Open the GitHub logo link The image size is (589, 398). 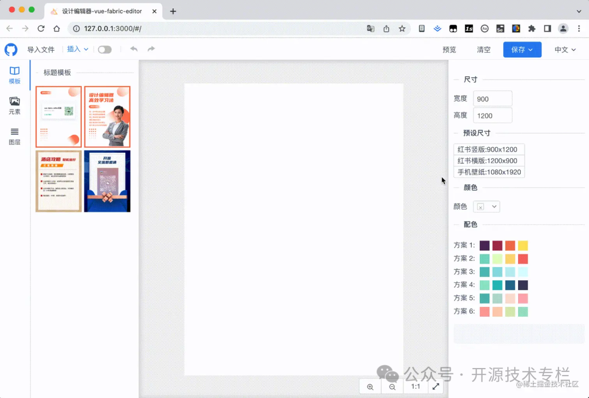[11, 50]
